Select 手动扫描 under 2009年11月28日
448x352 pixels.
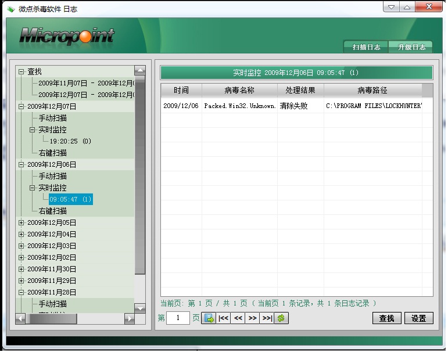click(x=52, y=304)
